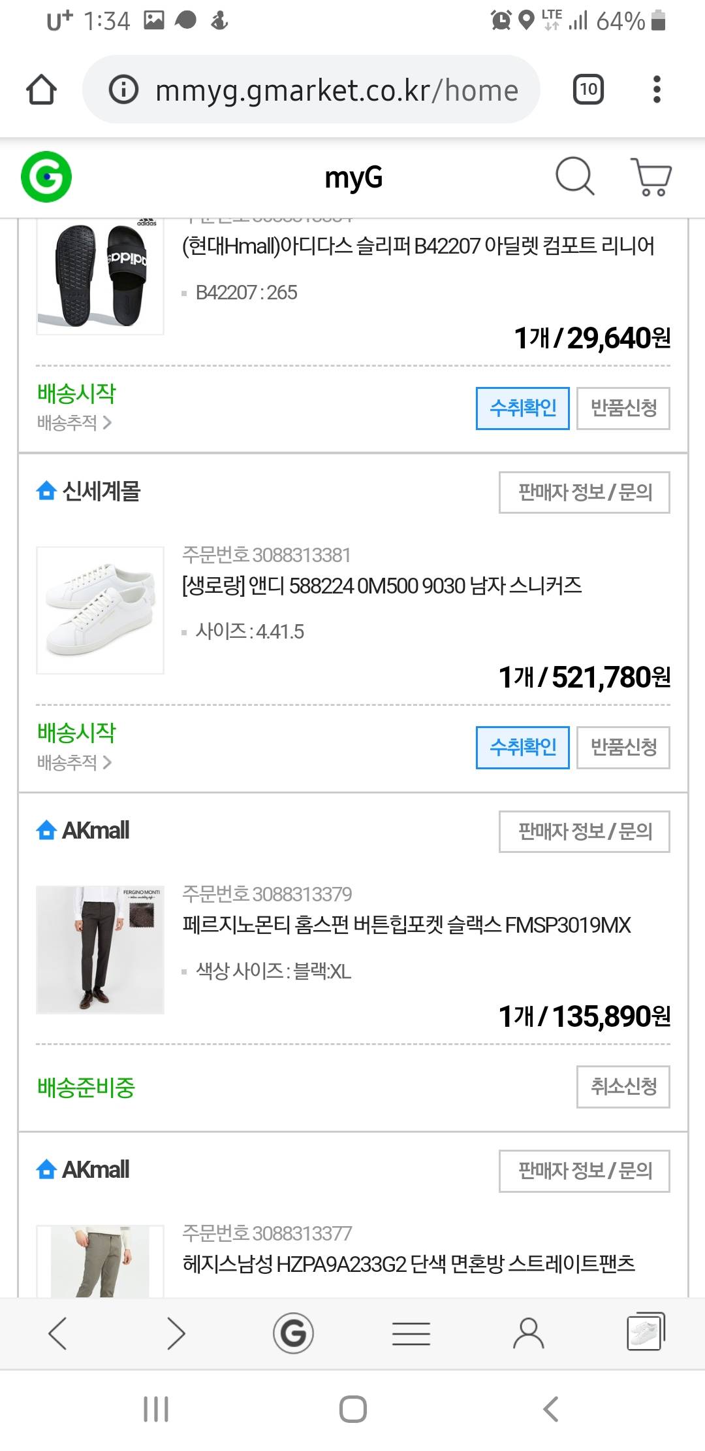Open the bottom bar profile icon

(x=528, y=1333)
